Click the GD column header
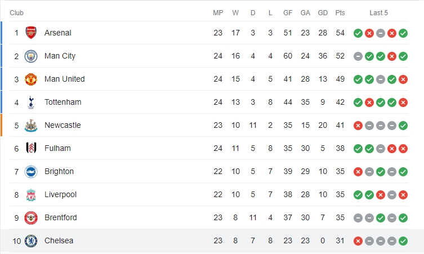This screenshot has height=254, width=424. coord(323,13)
